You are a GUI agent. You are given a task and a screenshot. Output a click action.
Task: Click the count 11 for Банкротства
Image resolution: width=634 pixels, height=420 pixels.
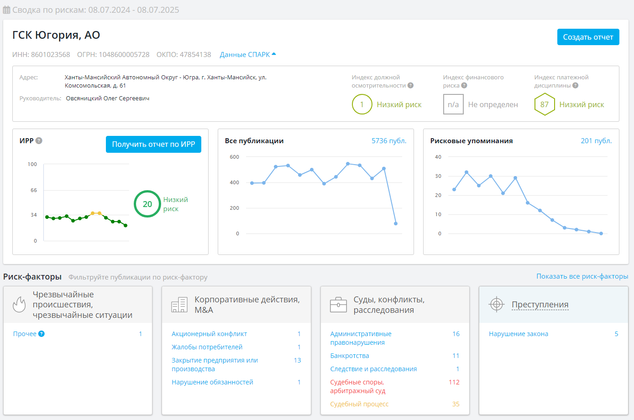tap(456, 356)
